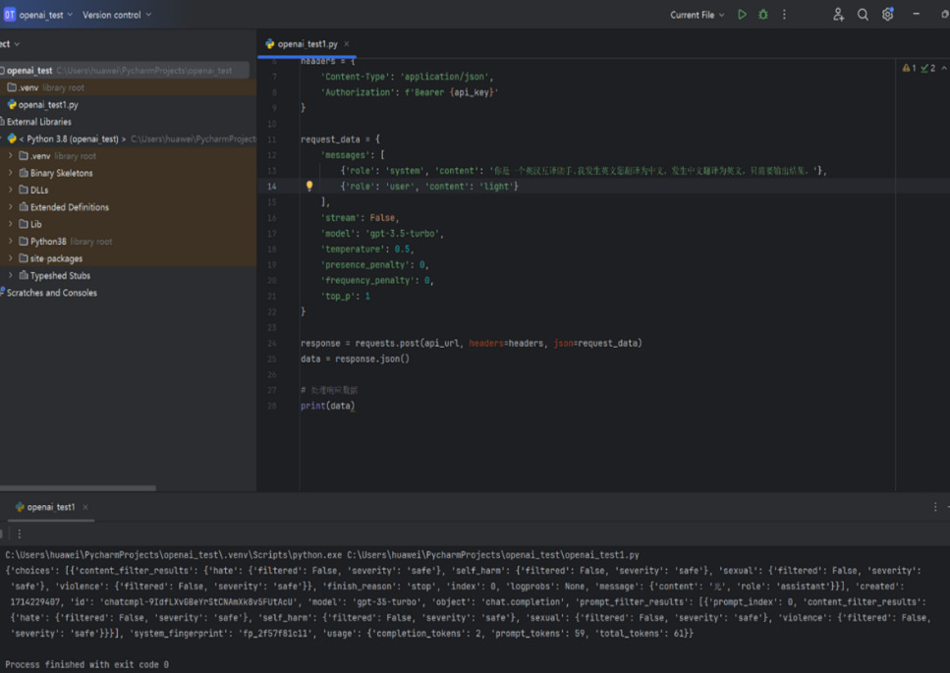Close the openai_test1 Run tab
Image resolution: width=950 pixels, height=673 pixels.
pos(85,507)
